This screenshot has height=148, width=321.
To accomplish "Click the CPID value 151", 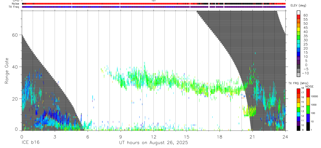I will pos(154,1).
